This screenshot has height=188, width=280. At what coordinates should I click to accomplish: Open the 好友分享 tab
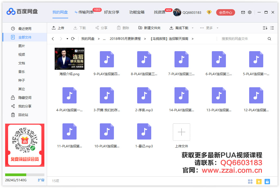pos(112,12)
